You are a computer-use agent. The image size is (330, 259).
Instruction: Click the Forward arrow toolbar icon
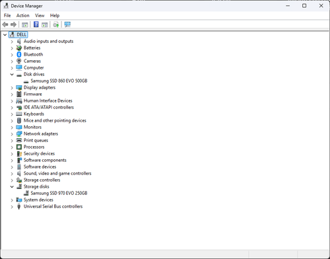point(14,24)
